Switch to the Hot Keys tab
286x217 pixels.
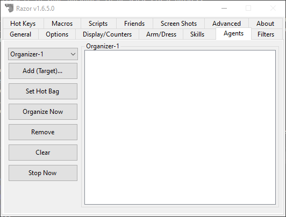[23, 24]
